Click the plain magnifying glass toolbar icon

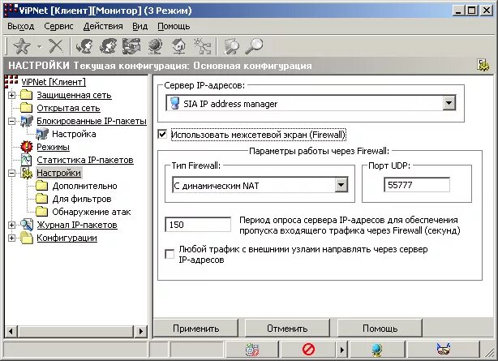(254, 46)
